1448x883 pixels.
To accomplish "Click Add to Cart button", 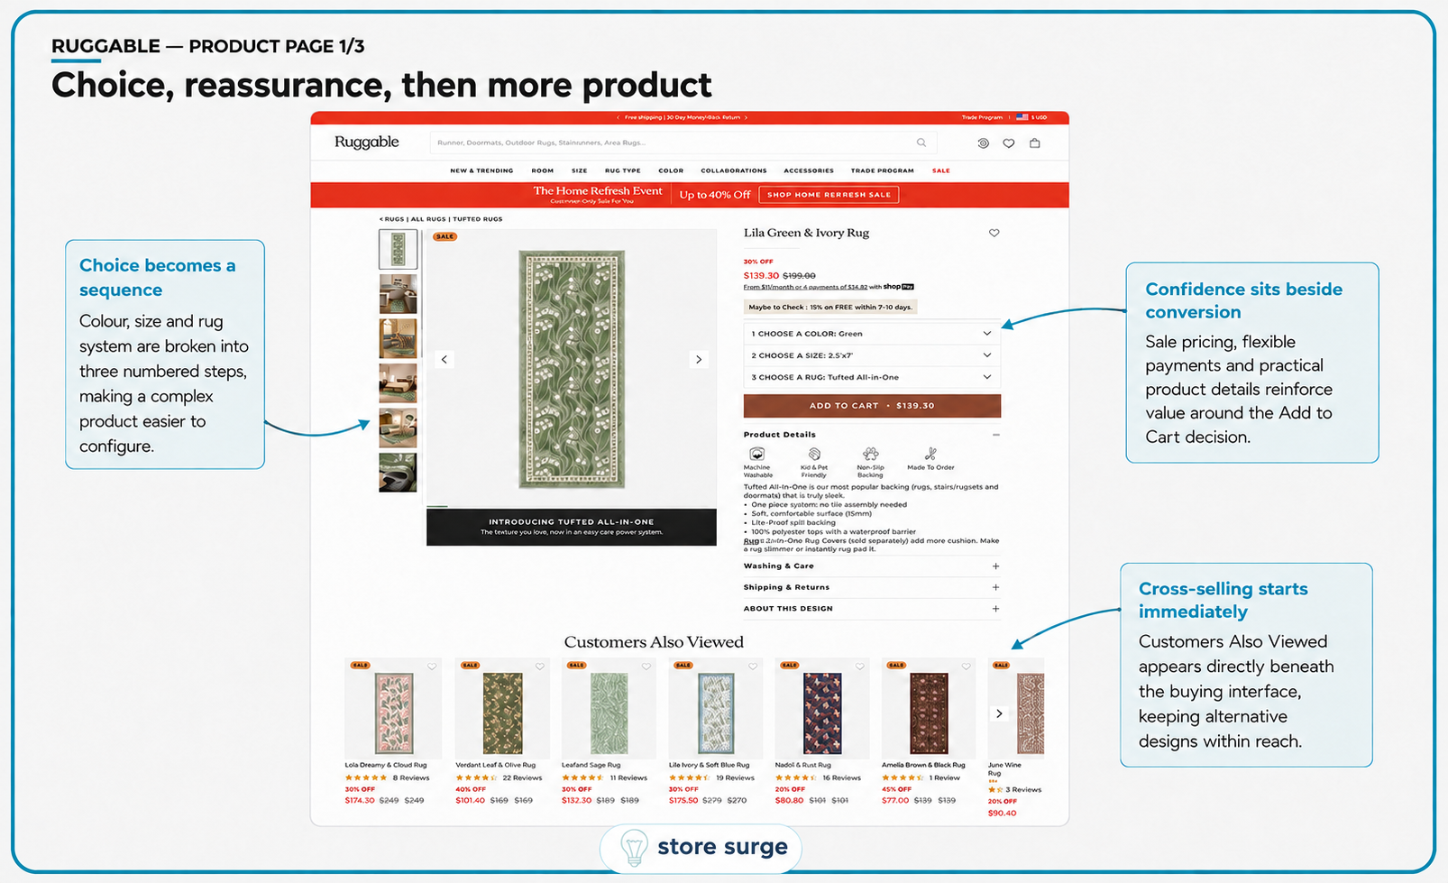I will point(872,406).
